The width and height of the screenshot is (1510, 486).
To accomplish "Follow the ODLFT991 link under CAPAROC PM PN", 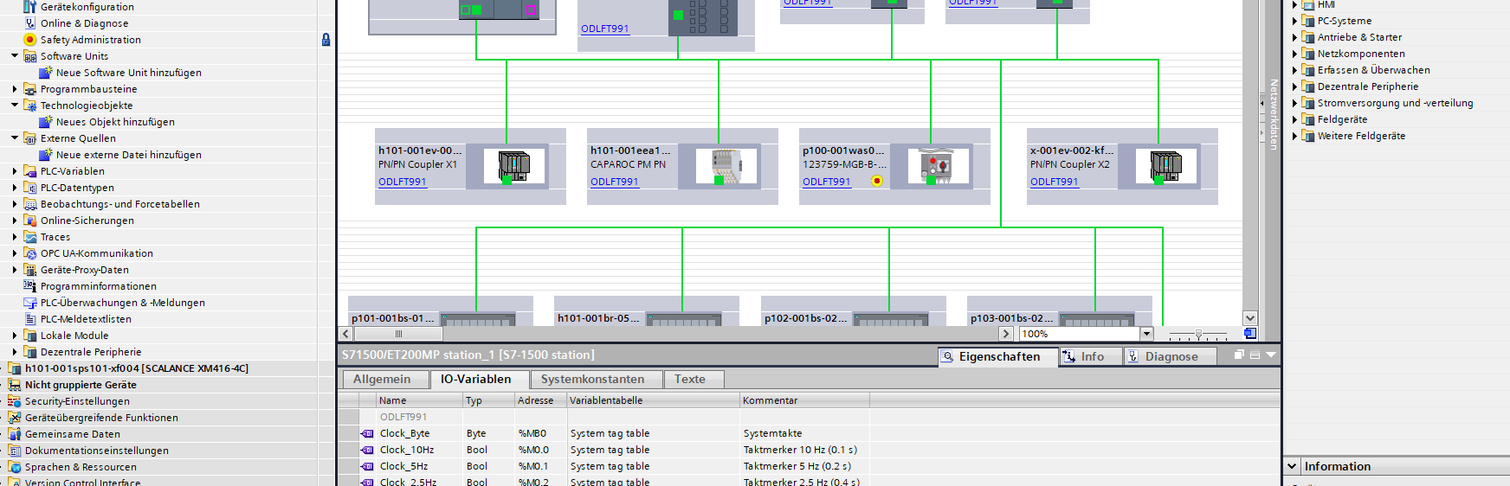I will [614, 182].
